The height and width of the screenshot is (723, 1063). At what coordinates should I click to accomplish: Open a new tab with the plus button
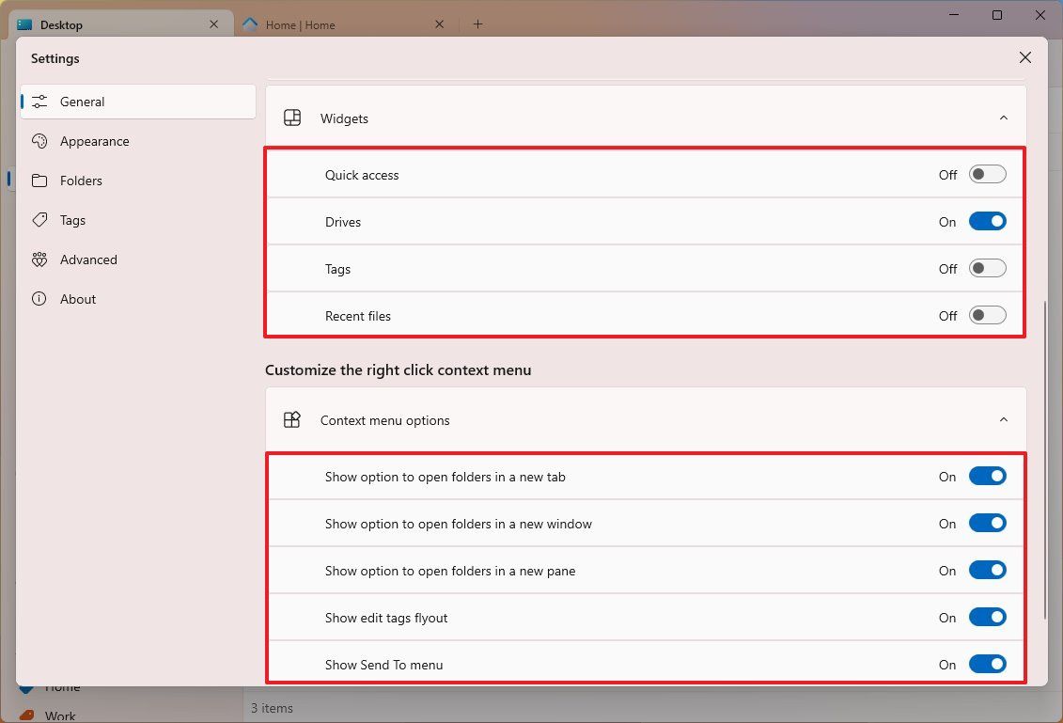pos(477,24)
